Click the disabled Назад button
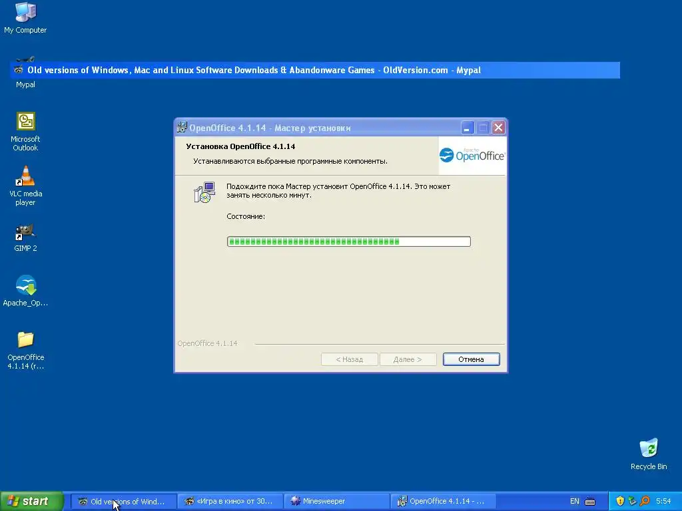Image resolution: width=682 pixels, height=511 pixels. click(349, 359)
